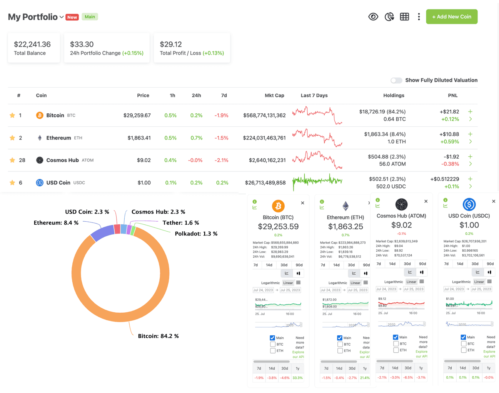Open chart hamburger menu on Cosmos Hub card

click(x=422, y=282)
